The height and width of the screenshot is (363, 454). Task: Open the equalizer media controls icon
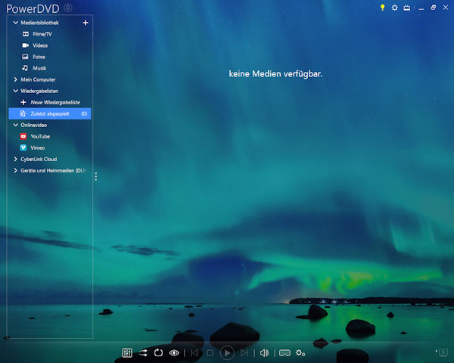[127, 352]
